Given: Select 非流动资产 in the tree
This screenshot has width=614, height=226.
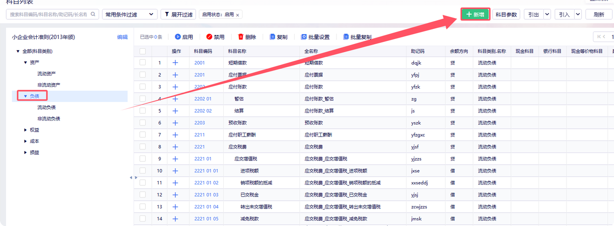Looking at the screenshot, I should [x=49, y=85].
